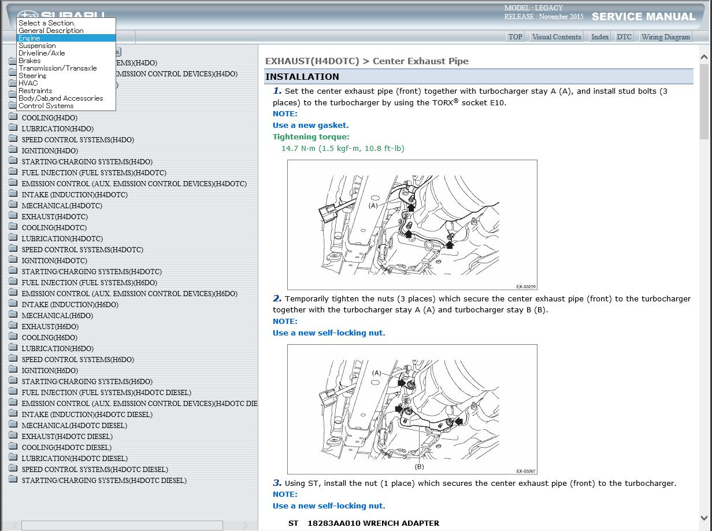Click the 'EXHAUST(H4DOTC) > Center Exhaust Pipe' breadcrumb
Screen dimensions: 712x531
click(367, 61)
